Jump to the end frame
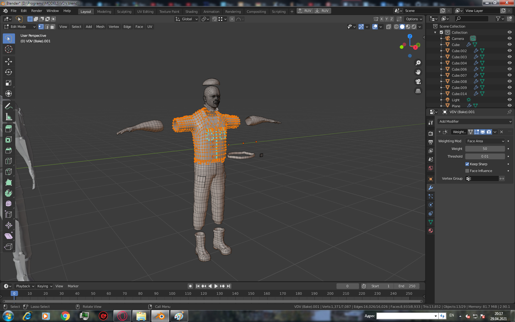The height and width of the screenshot is (322, 515). pos(228,286)
